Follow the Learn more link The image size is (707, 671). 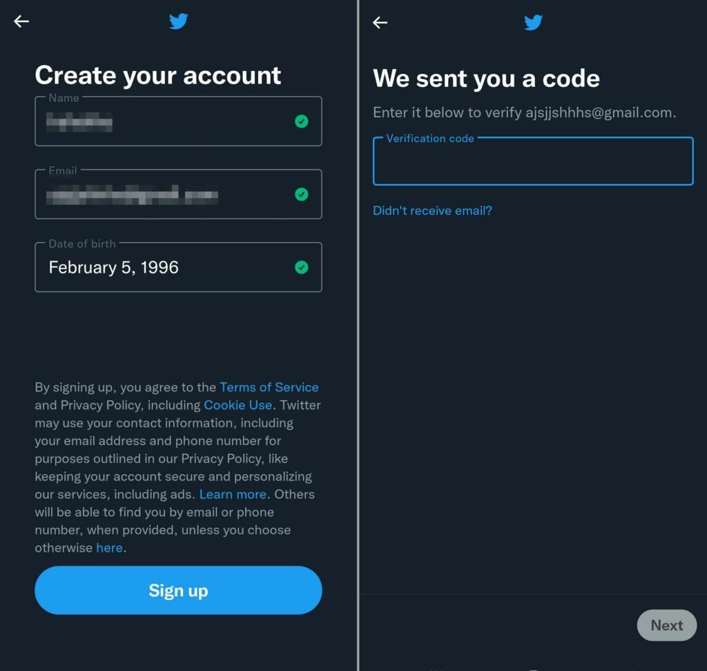[233, 494]
